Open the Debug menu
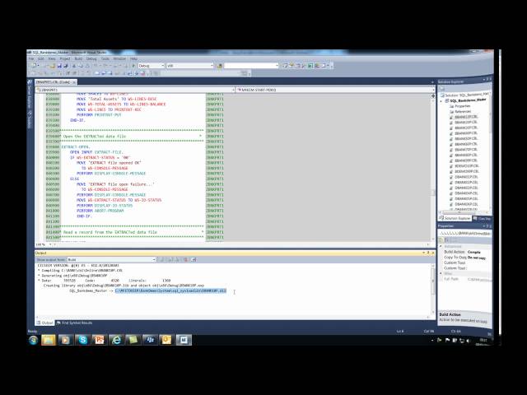 91,58
